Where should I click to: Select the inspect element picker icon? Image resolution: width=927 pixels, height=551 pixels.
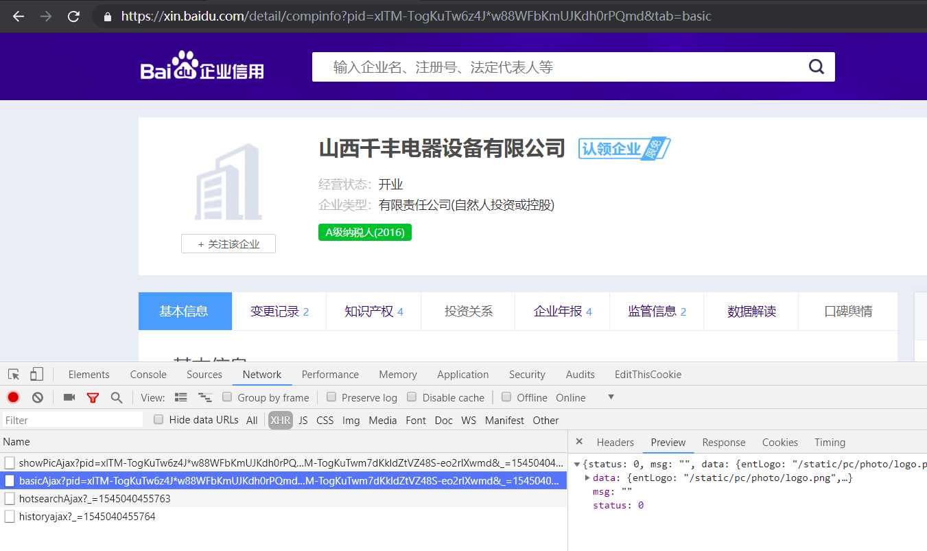click(14, 374)
